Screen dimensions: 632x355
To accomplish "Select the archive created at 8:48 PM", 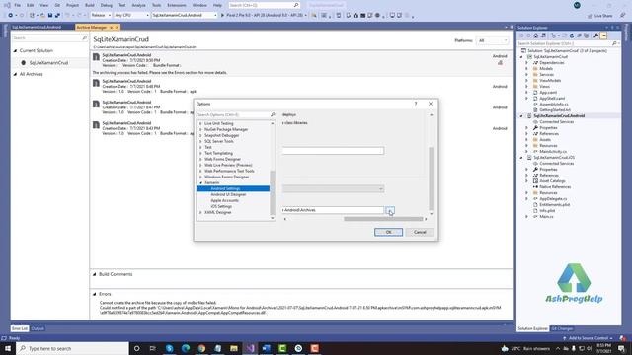I will (x=301, y=86).
